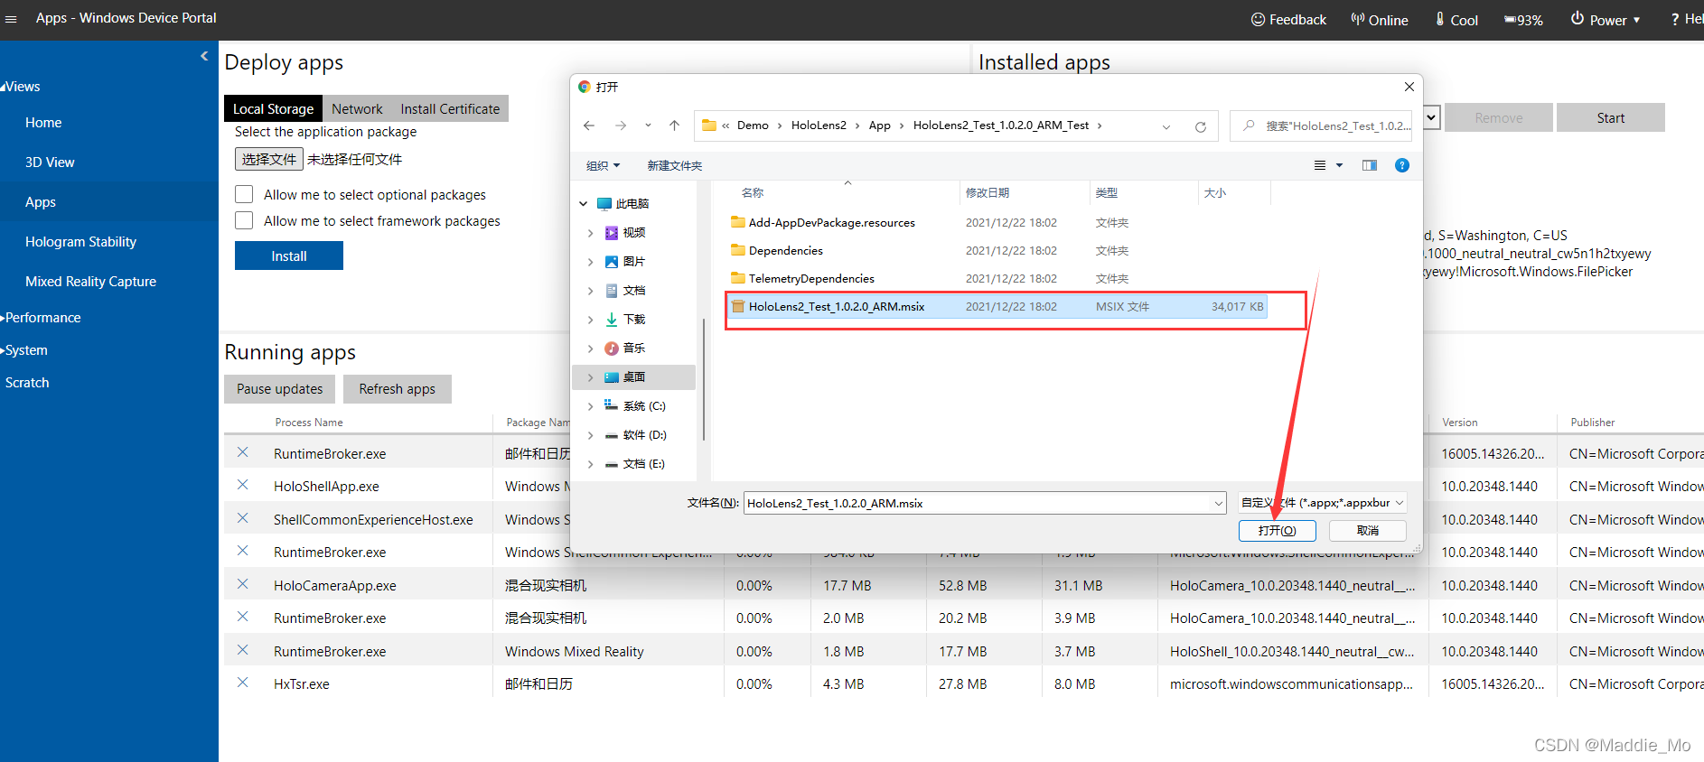Click the Feedback smiley icon
The width and height of the screenshot is (1704, 762).
click(1258, 19)
